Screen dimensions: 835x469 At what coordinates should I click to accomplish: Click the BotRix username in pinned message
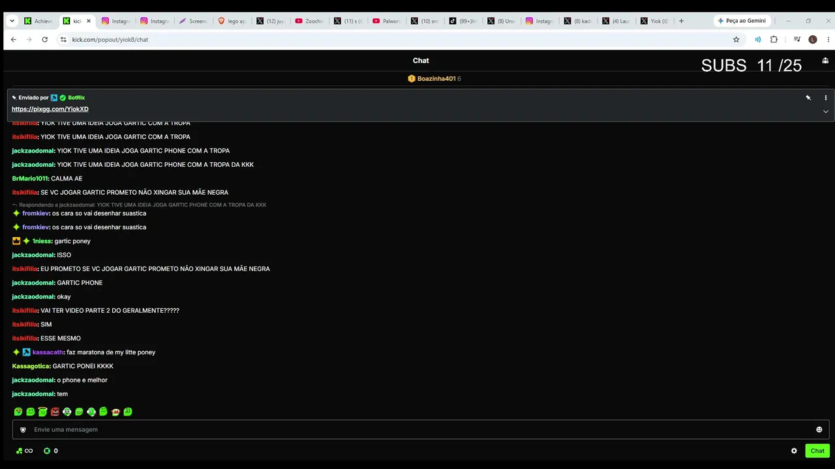76,98
